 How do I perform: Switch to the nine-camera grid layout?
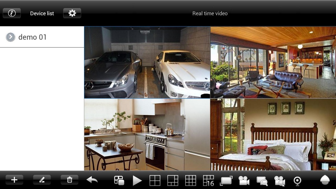[191, 180]
